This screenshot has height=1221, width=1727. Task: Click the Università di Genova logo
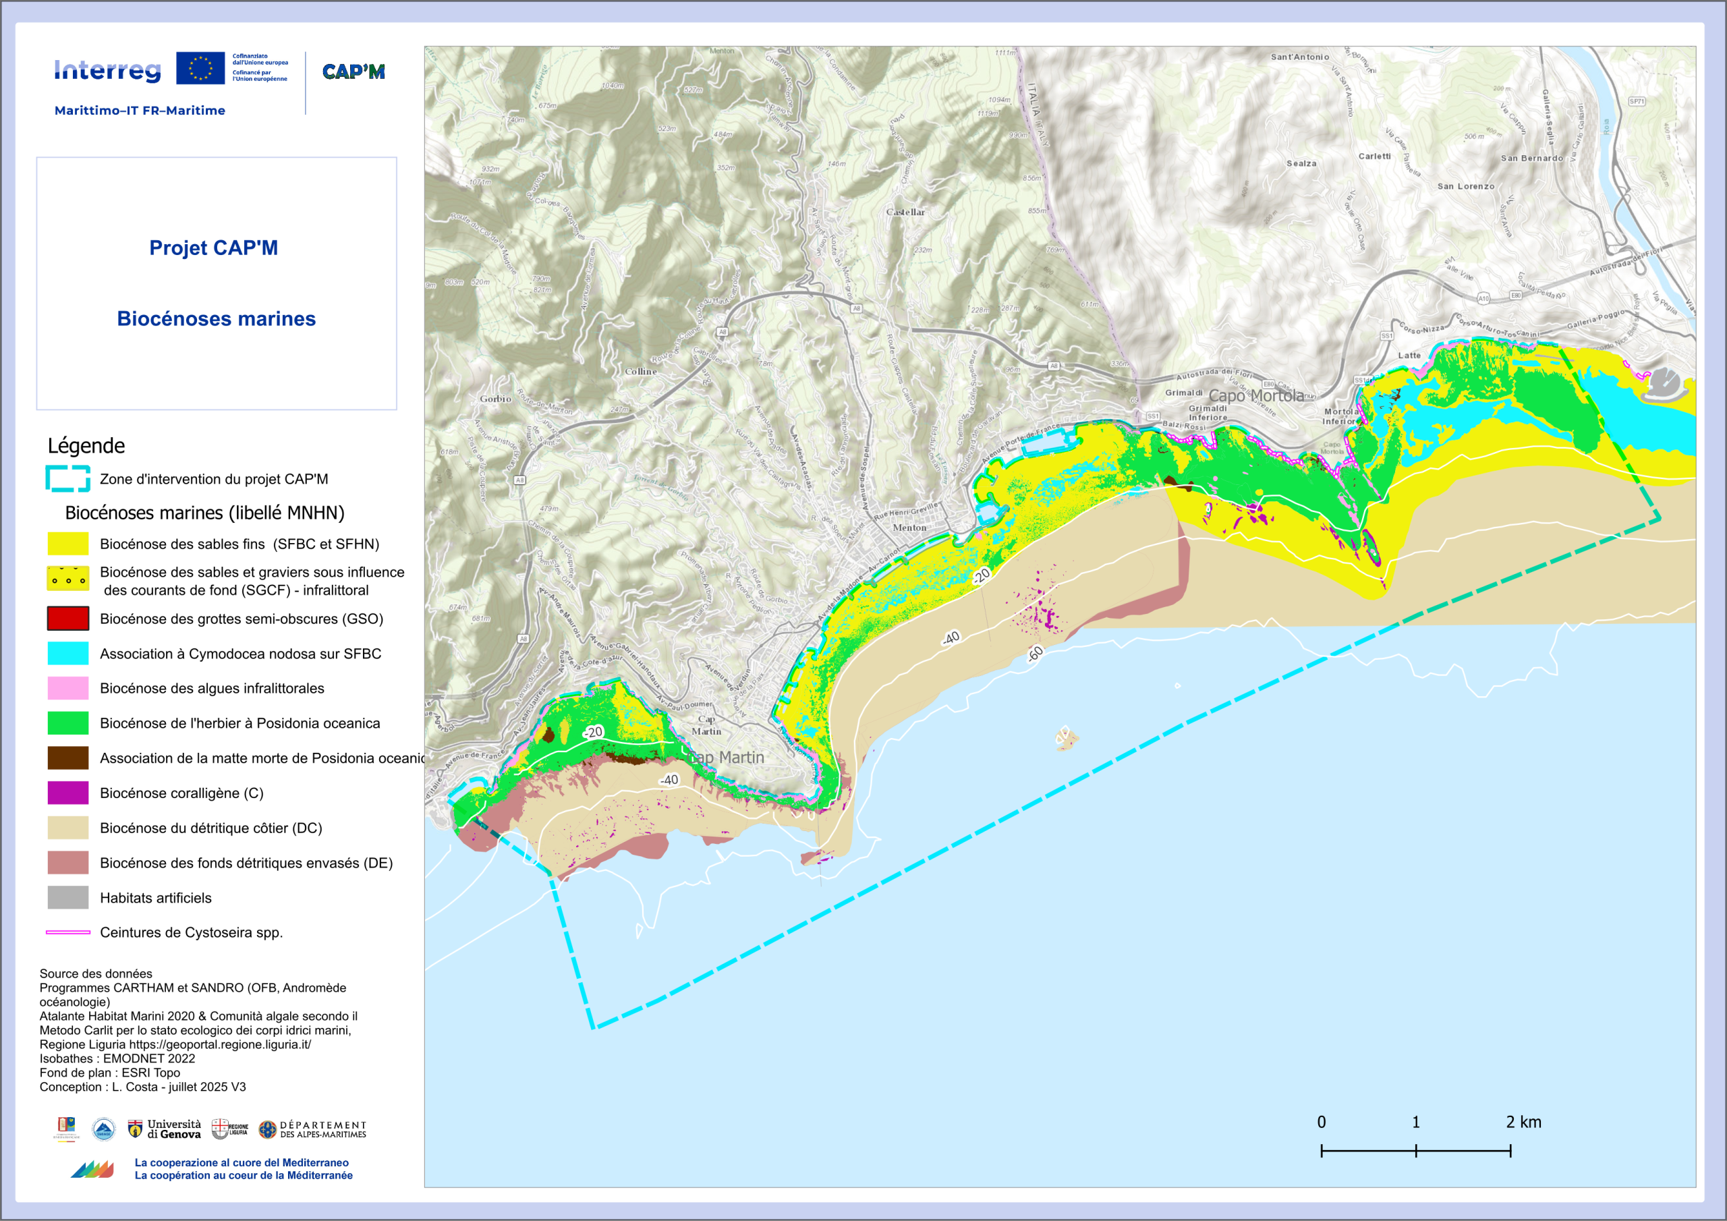click(x=165, y=1129)
